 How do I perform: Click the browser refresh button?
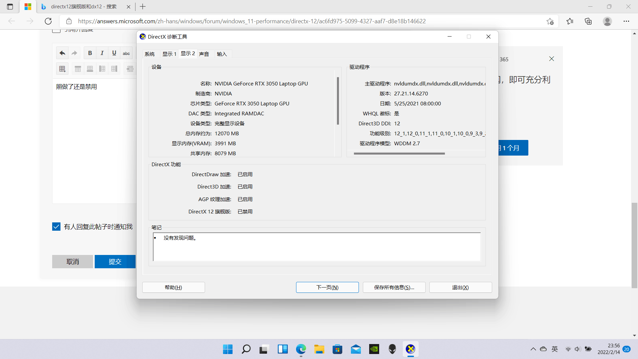(x=48, y=21)
